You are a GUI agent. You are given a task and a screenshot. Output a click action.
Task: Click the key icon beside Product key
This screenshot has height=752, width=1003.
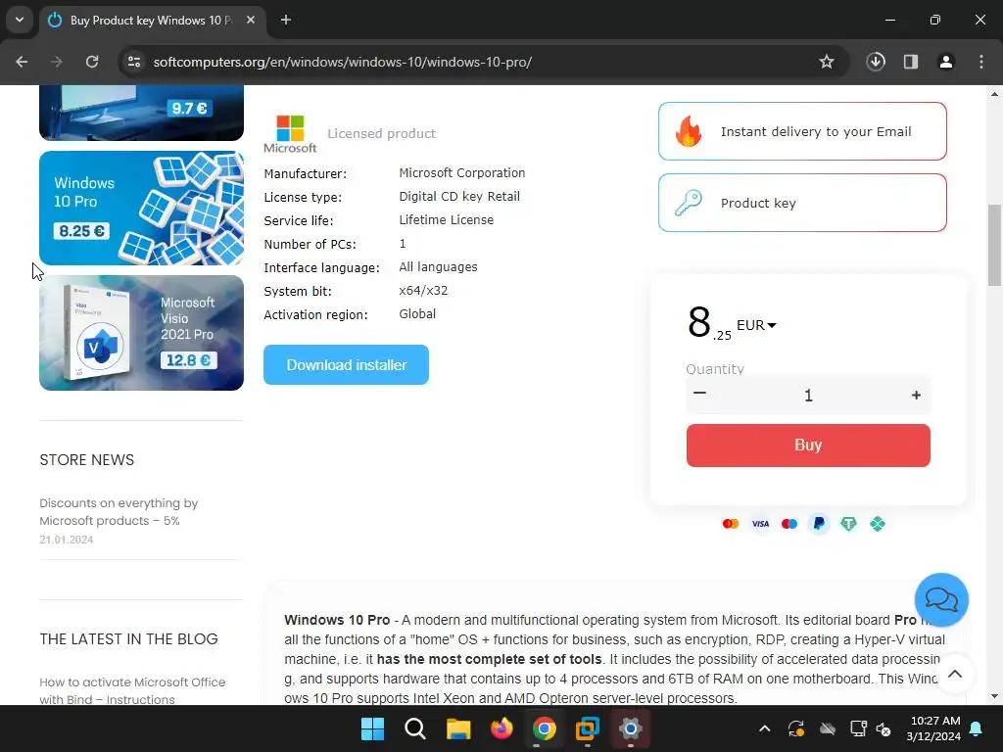click(689, 203)
